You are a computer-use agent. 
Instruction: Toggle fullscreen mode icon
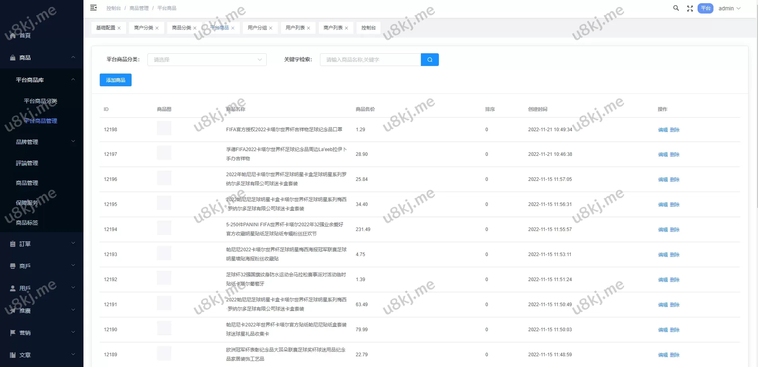690,9
